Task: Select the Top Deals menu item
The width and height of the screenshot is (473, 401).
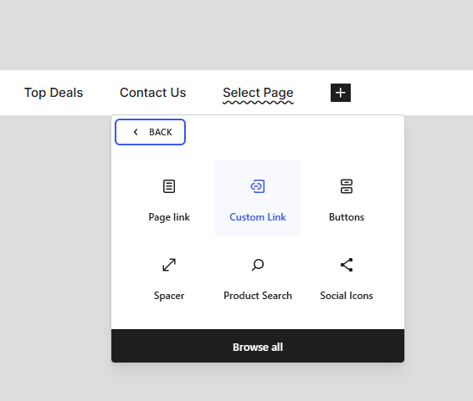Action: (x=54, y=93)
